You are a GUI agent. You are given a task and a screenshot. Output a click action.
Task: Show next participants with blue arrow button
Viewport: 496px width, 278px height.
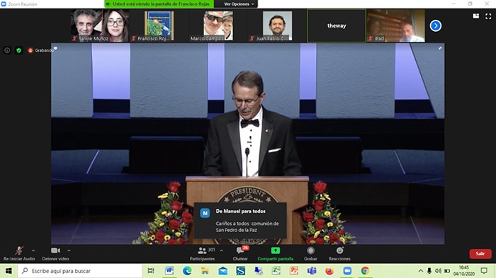click(436, 25)
